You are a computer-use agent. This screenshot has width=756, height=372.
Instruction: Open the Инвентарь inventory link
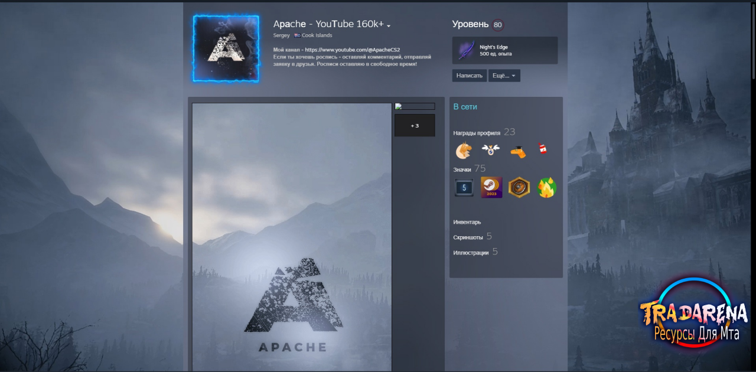pyautogui.click(x=467, y=222)
